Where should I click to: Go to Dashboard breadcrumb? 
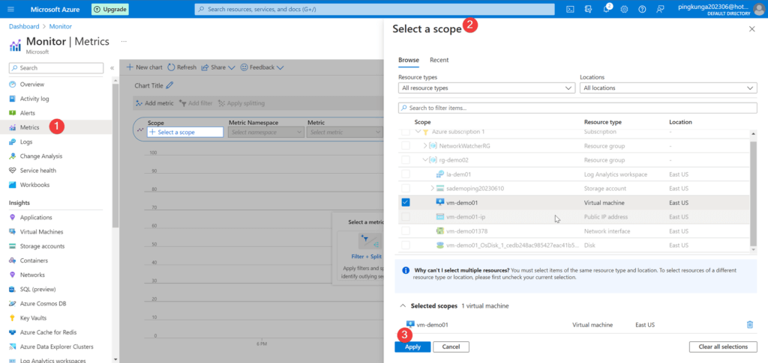(x=24, y=26)
